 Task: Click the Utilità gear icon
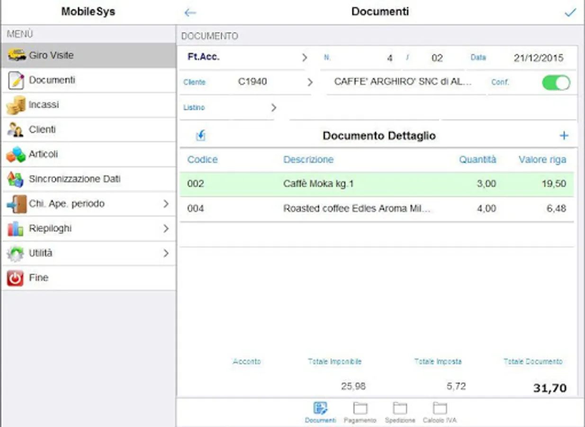coord(16,253)
